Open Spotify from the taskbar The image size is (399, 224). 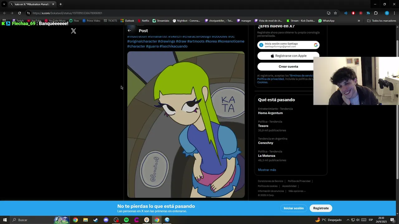[126, 220]
